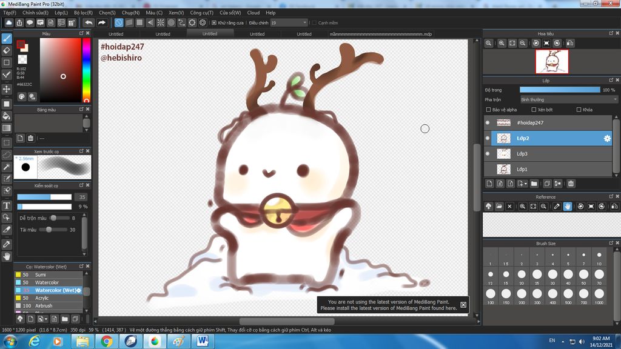The height and width of the screenshot is (349, 621).
Task: Open Microsoft Word from the taskbar
Action: [203, 341]
